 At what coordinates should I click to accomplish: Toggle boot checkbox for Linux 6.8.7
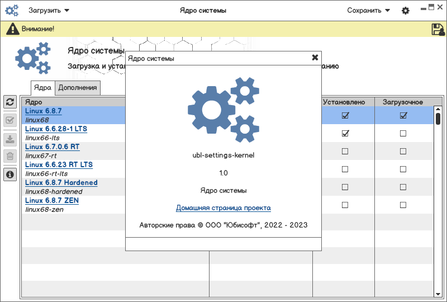click(403, 116)
